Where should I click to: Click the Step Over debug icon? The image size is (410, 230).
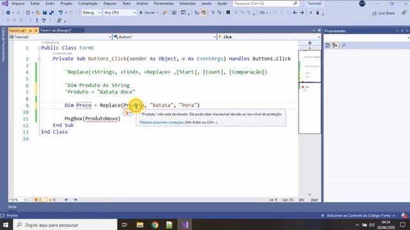(44, 20)
